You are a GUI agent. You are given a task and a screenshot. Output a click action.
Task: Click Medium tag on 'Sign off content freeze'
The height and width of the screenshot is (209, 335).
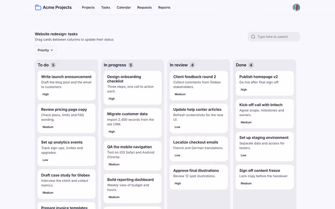(246, 184)
